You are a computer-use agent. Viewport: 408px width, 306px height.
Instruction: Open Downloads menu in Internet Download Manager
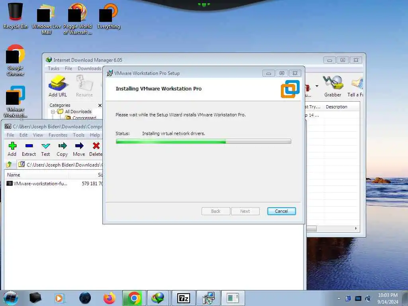click(x=89, y=68)
